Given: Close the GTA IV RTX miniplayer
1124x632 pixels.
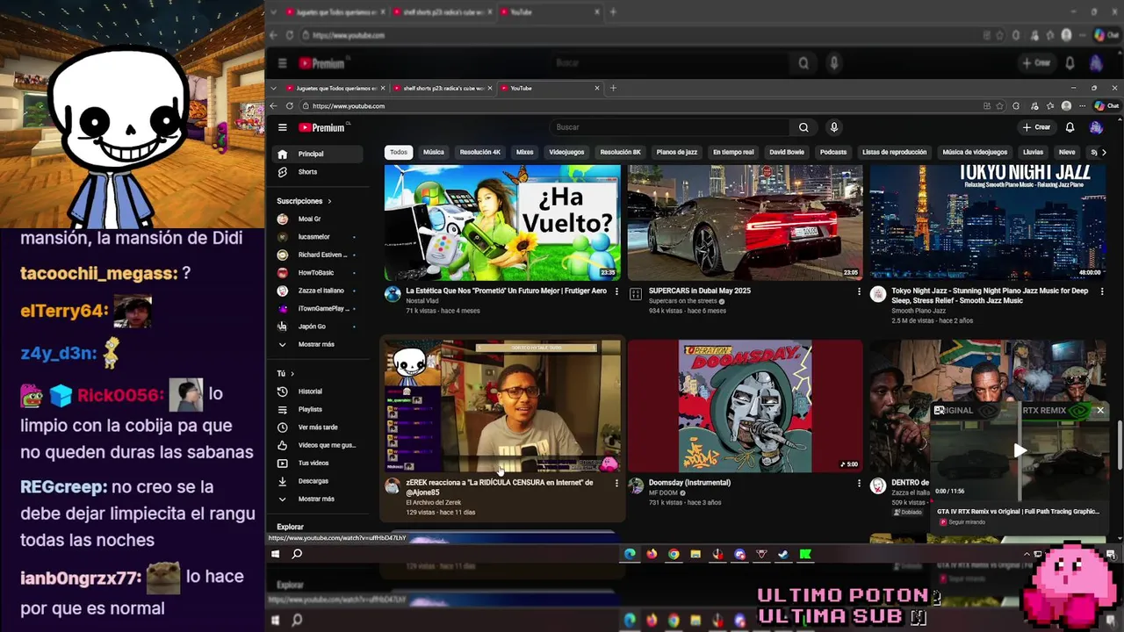Looking at the screenshot, I should pyautogui.click(x=1099, y=410).
